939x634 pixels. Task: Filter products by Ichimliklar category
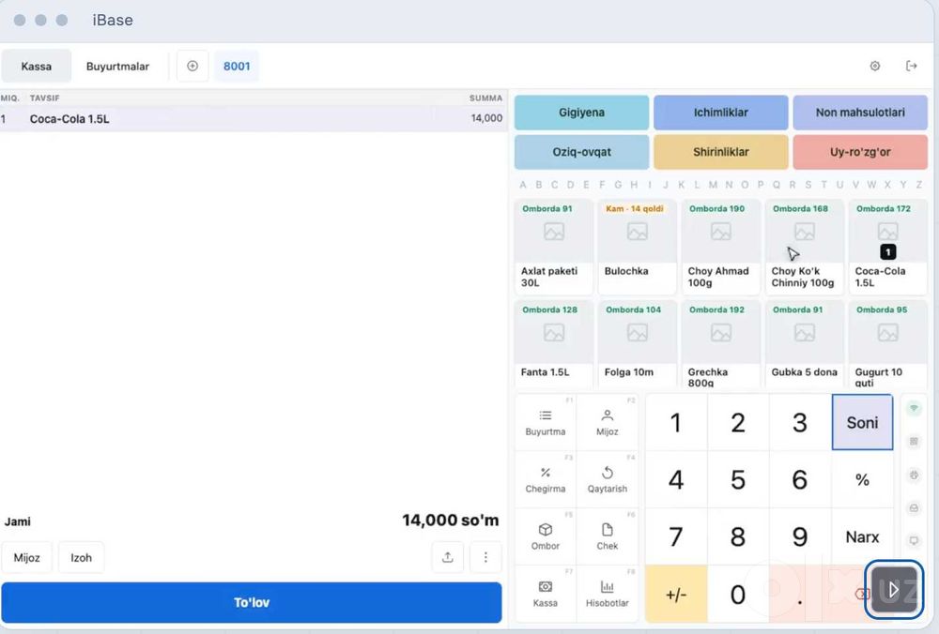pos(720,113)
